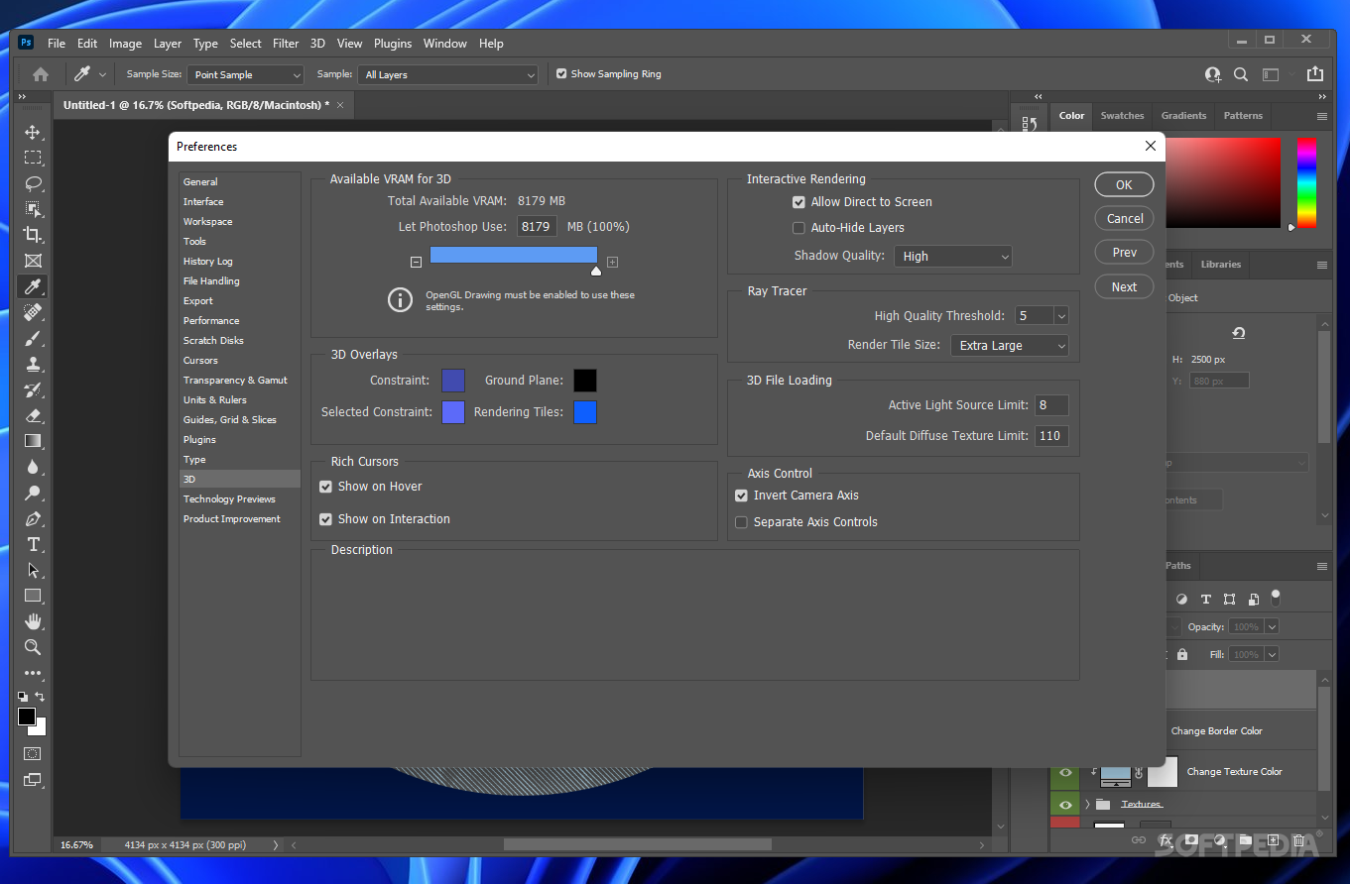Uncheck Show on Hover

tap(325, 487)
